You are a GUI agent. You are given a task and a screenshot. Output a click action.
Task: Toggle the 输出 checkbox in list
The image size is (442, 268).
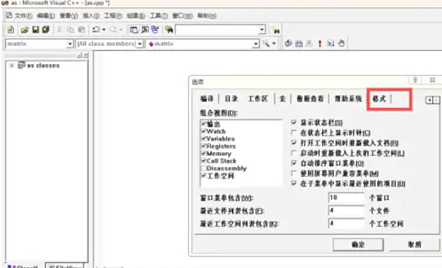(x=204, y=123)
